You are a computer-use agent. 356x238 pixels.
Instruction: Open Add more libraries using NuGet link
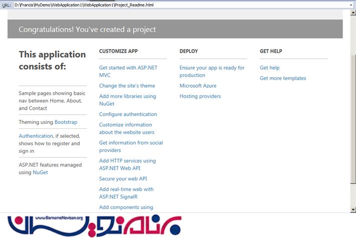coord(127,100)
